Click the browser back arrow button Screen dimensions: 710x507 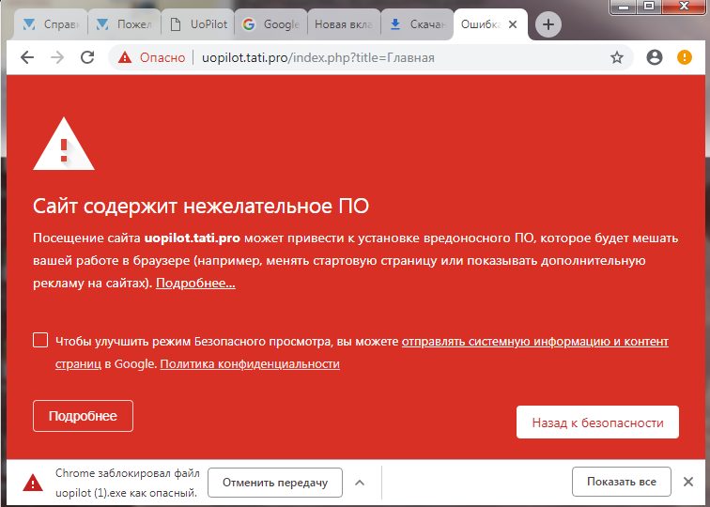26,57
